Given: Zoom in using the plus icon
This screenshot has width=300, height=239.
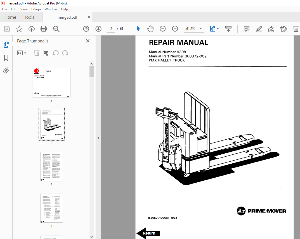Looking at the screenshot, I should click(175, 28).
